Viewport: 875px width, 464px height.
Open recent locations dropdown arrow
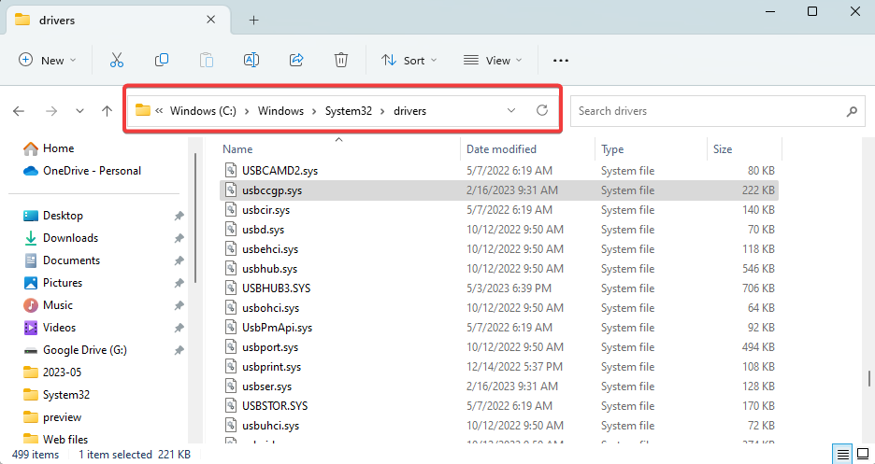pos(79,111)
